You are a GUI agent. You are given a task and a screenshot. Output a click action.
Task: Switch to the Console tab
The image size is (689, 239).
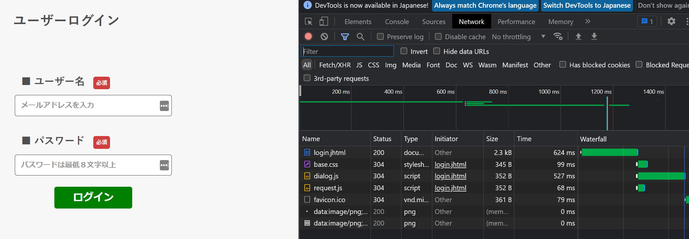[x=397, y=21]
